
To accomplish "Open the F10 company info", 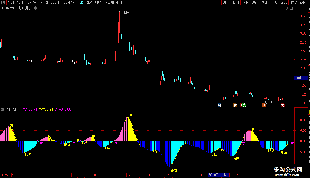I will (274, 2).
